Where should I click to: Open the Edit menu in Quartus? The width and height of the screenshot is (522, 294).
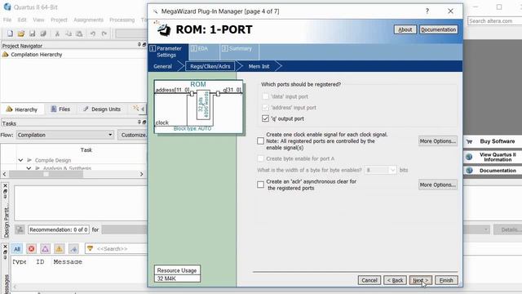coord(22,20)
